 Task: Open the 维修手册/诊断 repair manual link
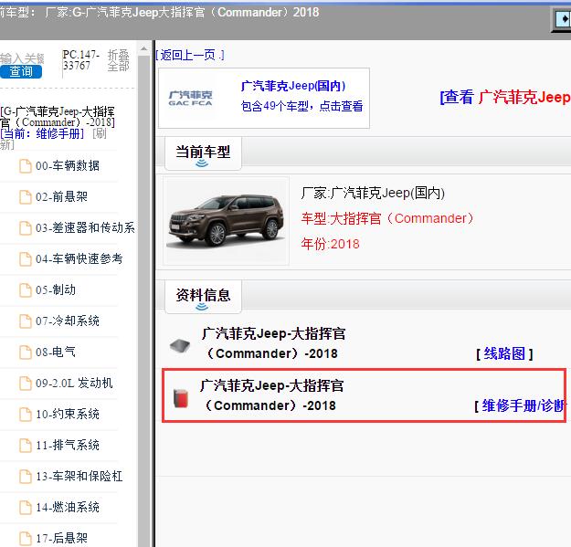click(x=521, y=405)
